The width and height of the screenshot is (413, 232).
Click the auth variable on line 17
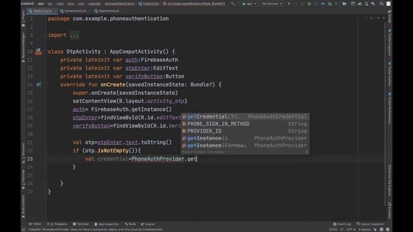[79, 110]
